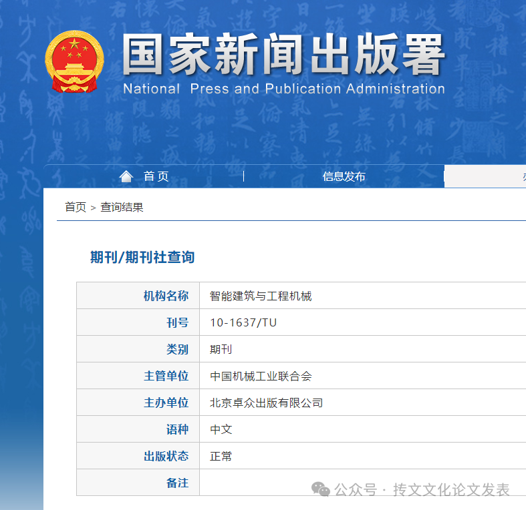526x510 pixels.
Task: Select the 类别 label cell
Action: tap(138, 349)
